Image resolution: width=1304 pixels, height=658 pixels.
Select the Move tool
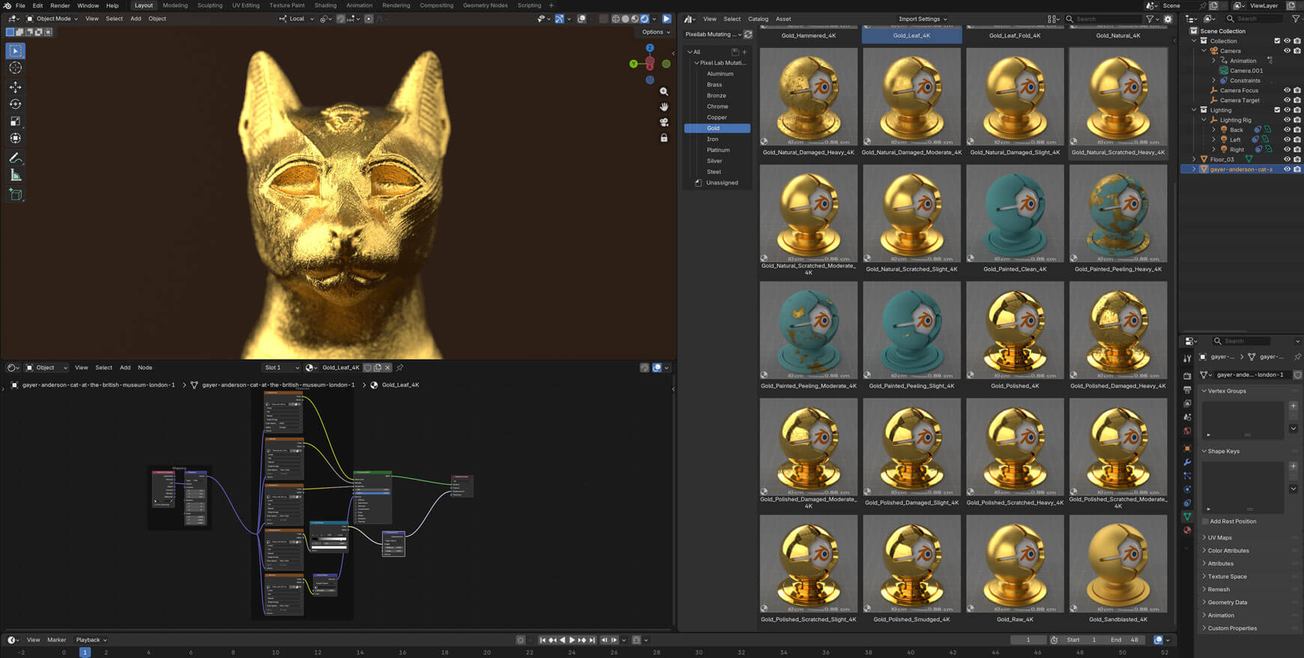(15, 87)
